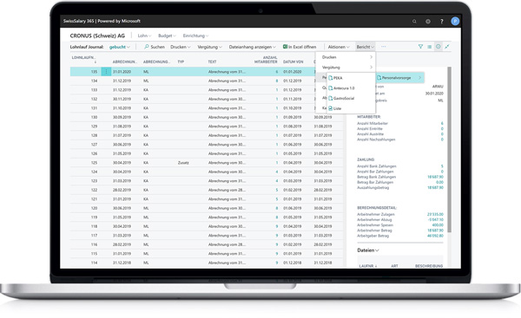Open Dateianhang anzeigen dropdown
This screenshot has height=318, width=521.
tap(252, 47)
